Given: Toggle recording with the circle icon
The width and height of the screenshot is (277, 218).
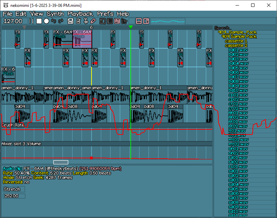Looking at the screenshot, I should pyautogui.click(x=46, y=21).
